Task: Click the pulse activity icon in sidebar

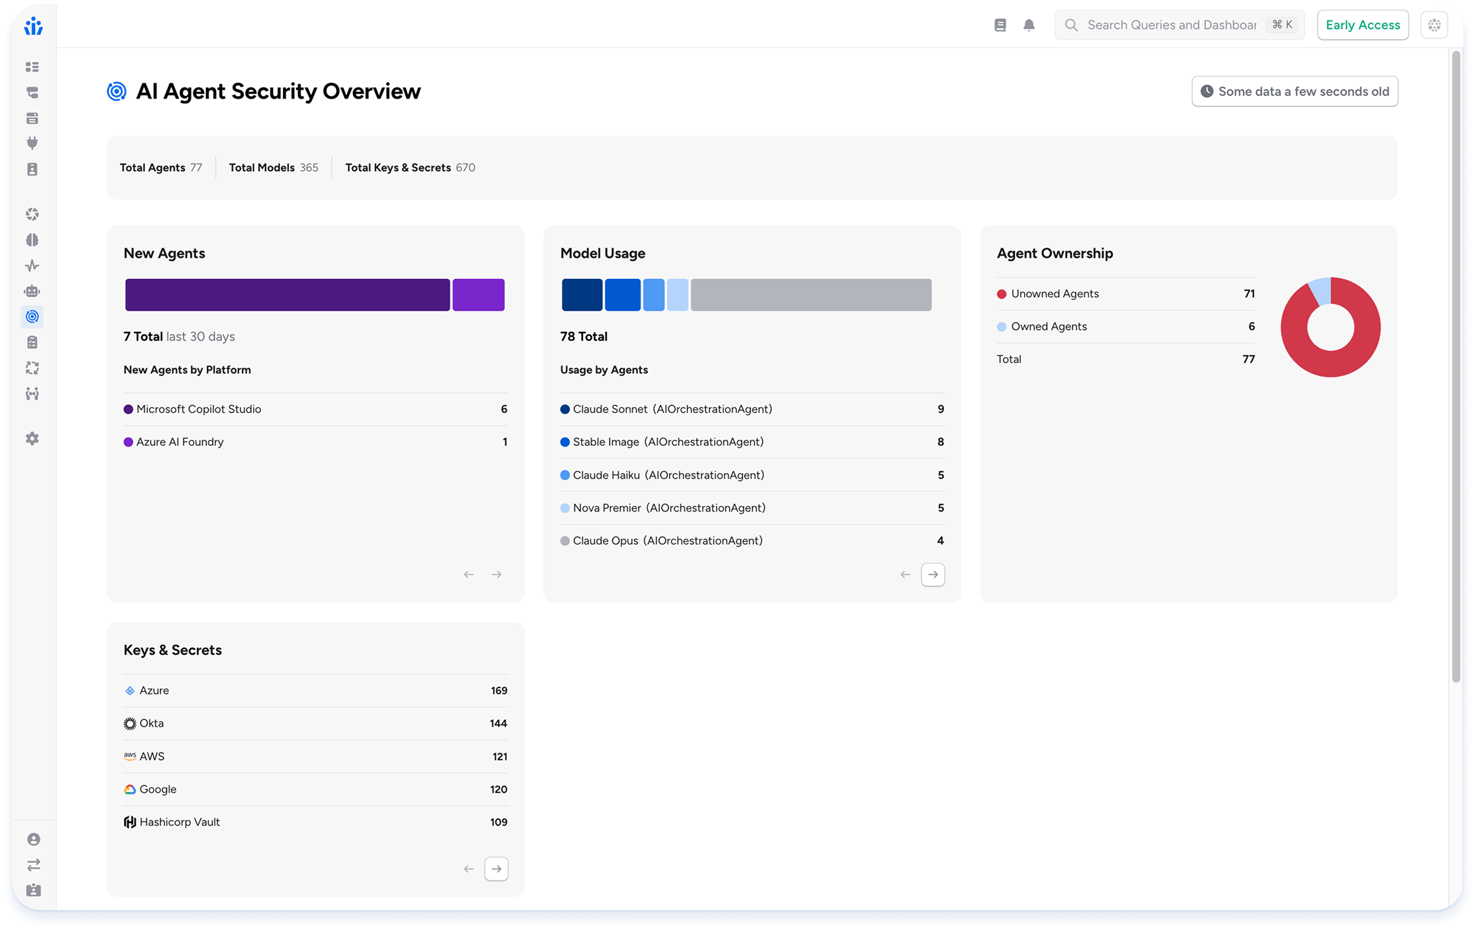Action: (x=32, y=266)
